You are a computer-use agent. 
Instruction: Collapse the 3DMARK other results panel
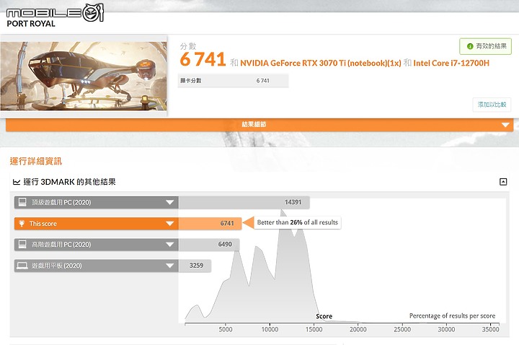point(503,182)
